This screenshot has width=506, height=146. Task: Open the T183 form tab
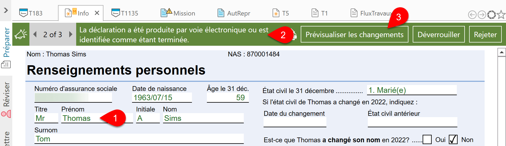31,13
